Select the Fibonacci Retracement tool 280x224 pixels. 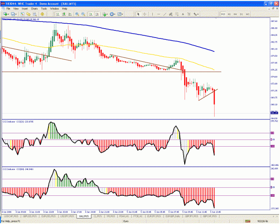click(177, 14)
